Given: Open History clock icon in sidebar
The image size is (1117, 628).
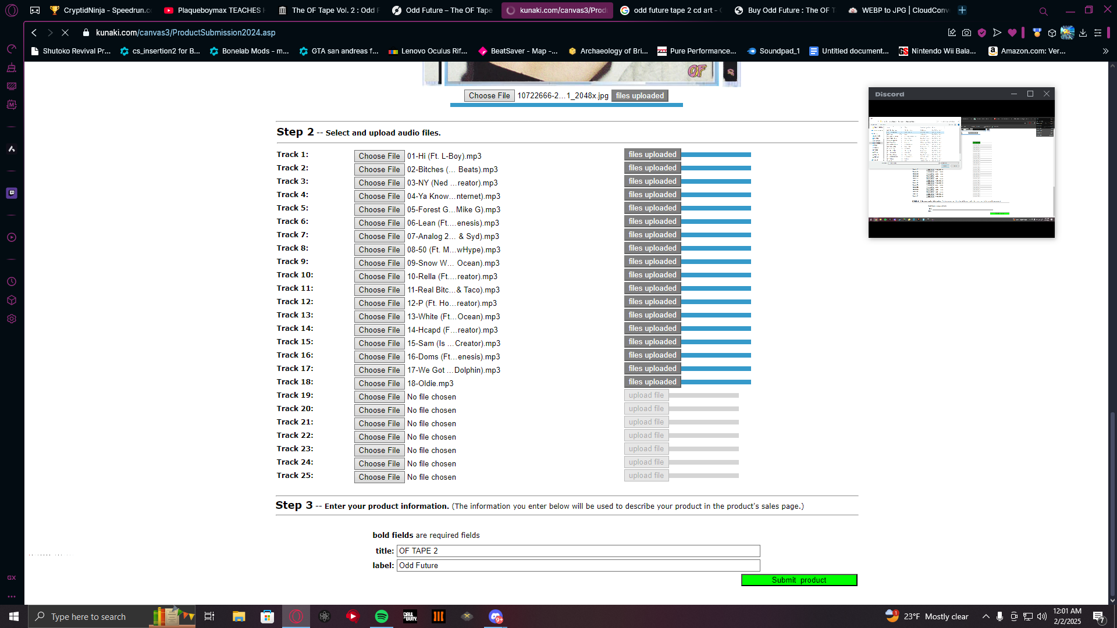Looking at the screenshot, I should (12, 281).
